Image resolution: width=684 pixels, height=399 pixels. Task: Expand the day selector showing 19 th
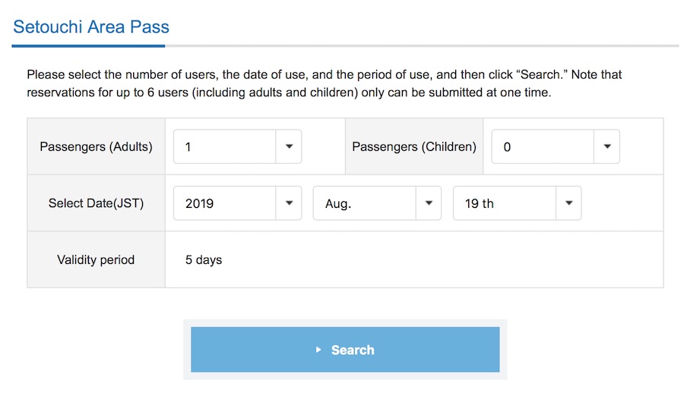pyautogui.click(x=505, y=203)
